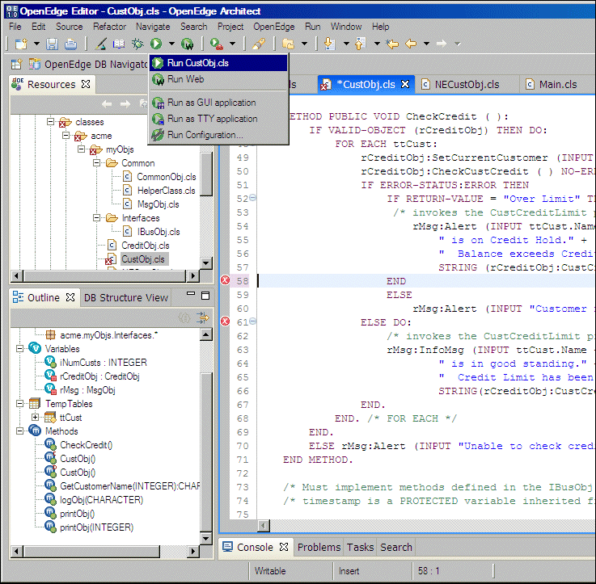Select Run Configuration... menu entry
Image resolution: width=596 pixels, height=584 pixels.
[x=205, y=135]
